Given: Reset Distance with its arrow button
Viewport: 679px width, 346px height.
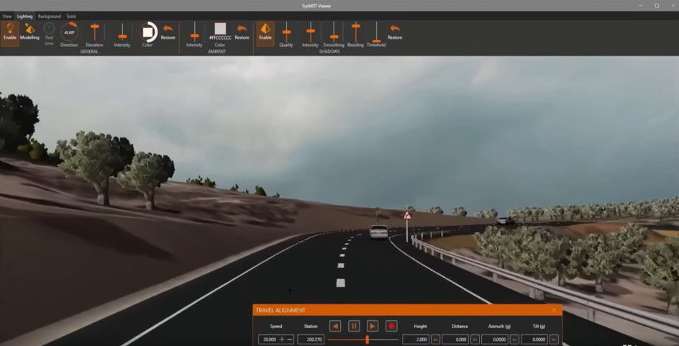Looking at the screenshot, I should [475, 340].
